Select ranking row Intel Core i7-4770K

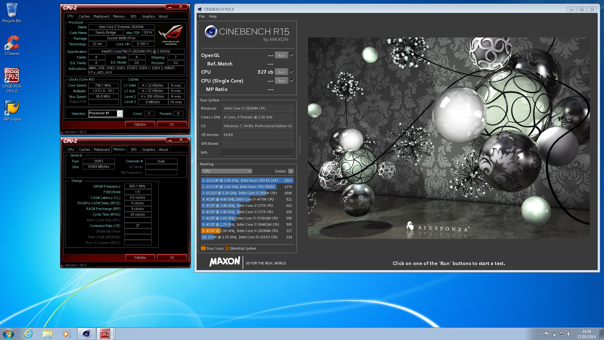(247, 199)
